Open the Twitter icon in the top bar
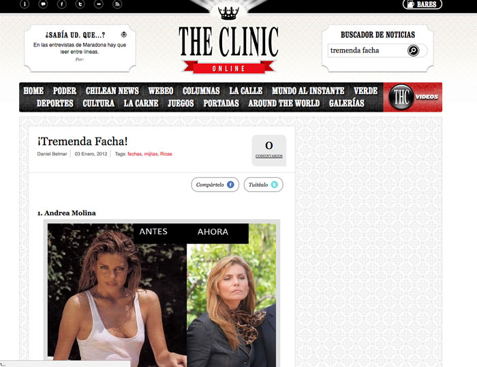This screenshot has width=477, height=367. tap(80, 4)
